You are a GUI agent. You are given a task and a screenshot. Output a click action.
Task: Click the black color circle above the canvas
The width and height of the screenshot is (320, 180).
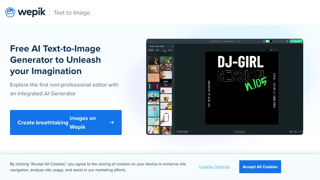point(268,50)
